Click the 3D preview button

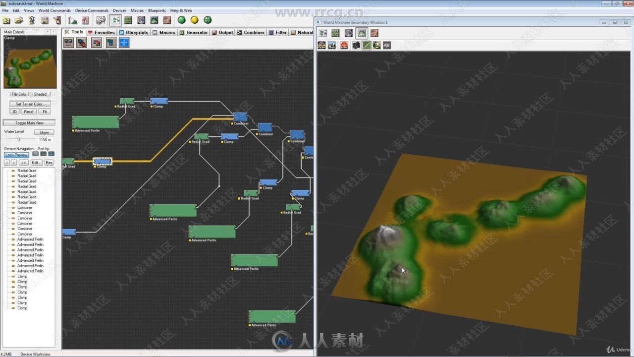point(15,112)
